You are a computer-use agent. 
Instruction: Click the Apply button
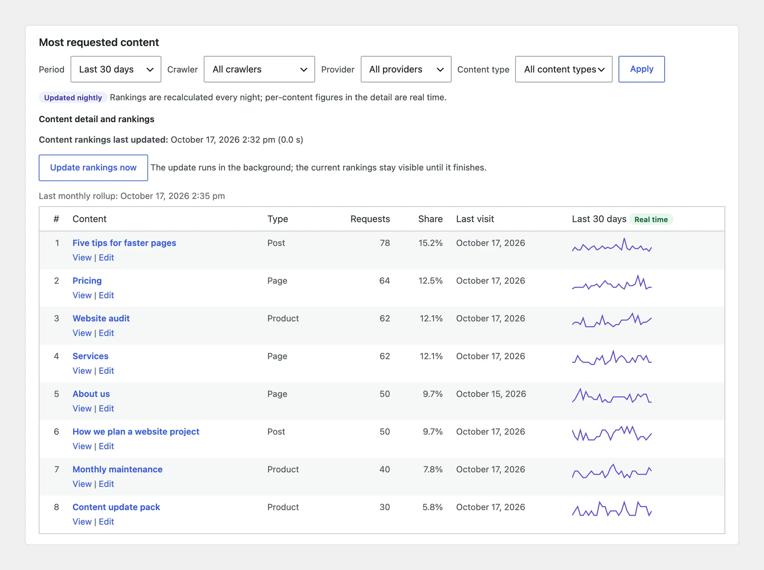[642, 69]
